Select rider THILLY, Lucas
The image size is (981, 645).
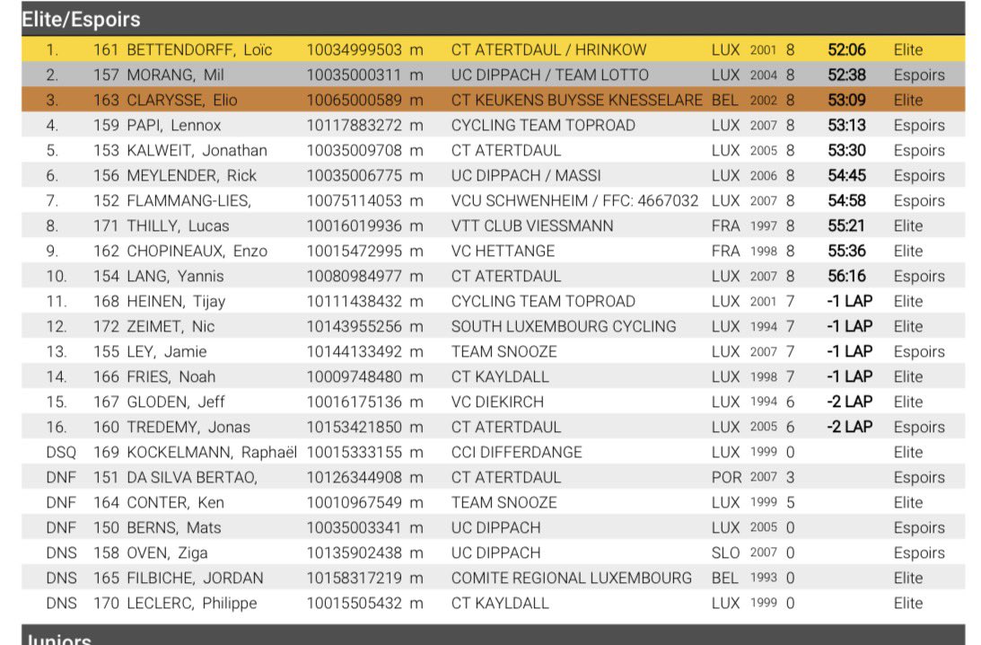[178, 226]
